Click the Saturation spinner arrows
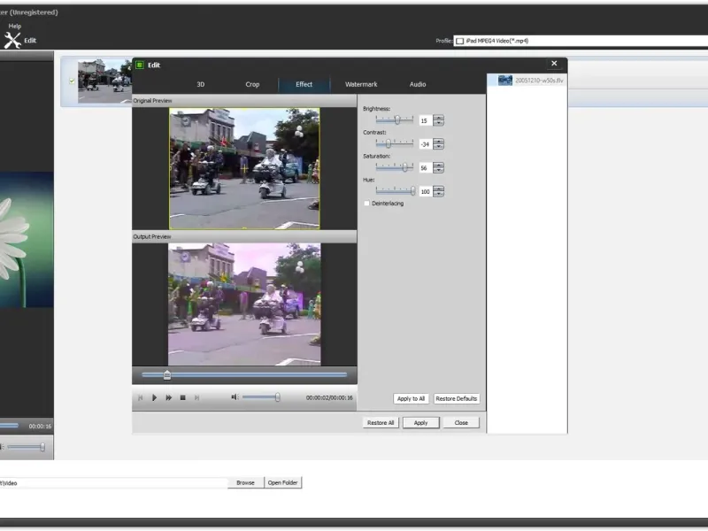Screen dimensions: 708x531 [x=438, y=168]
